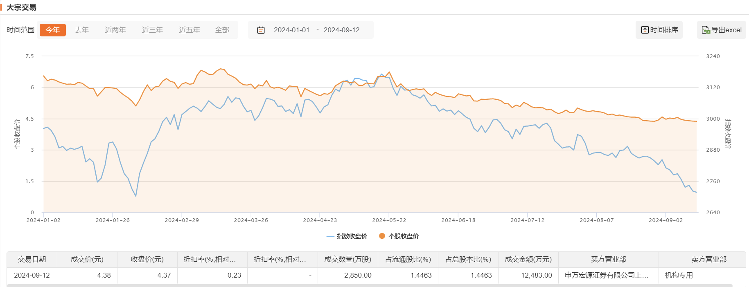The width and height of the screenshot is (749, 287).
Task: Click the 成交金额(万元) column header
Action: pyautogui.click(x=528, y=259)
